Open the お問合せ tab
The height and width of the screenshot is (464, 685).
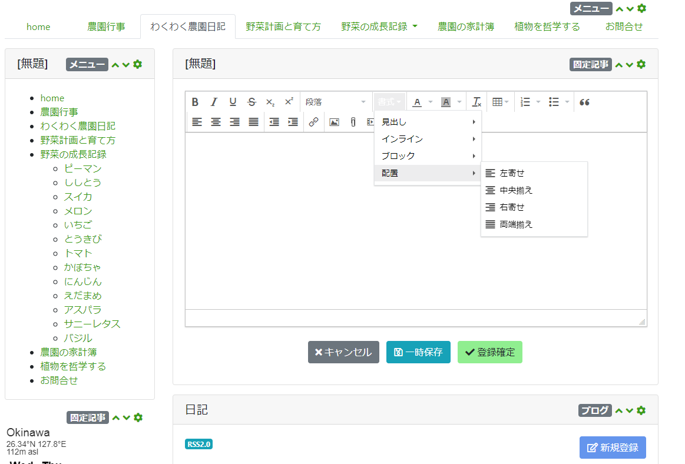tap(624, 26)
